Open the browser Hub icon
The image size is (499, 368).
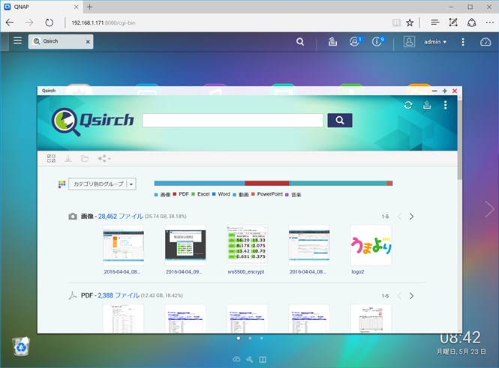(x=435, y=22)
